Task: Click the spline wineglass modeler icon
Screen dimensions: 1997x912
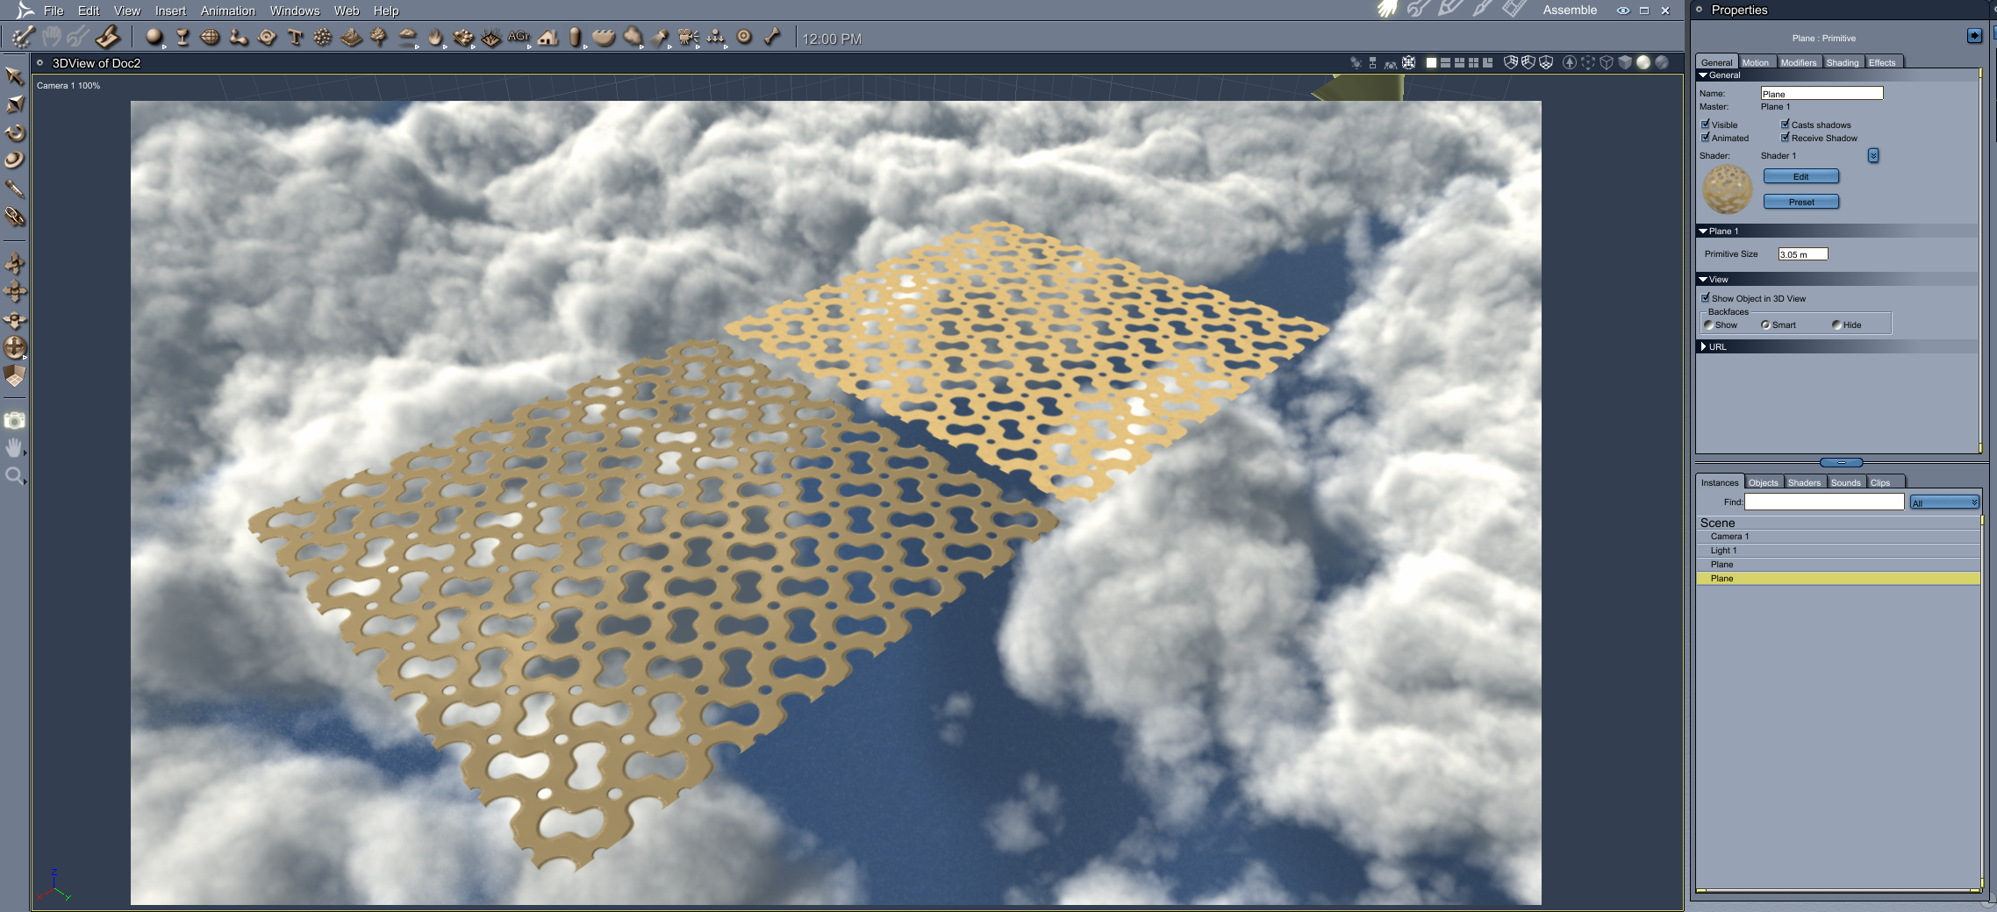Action: (183, 37)
